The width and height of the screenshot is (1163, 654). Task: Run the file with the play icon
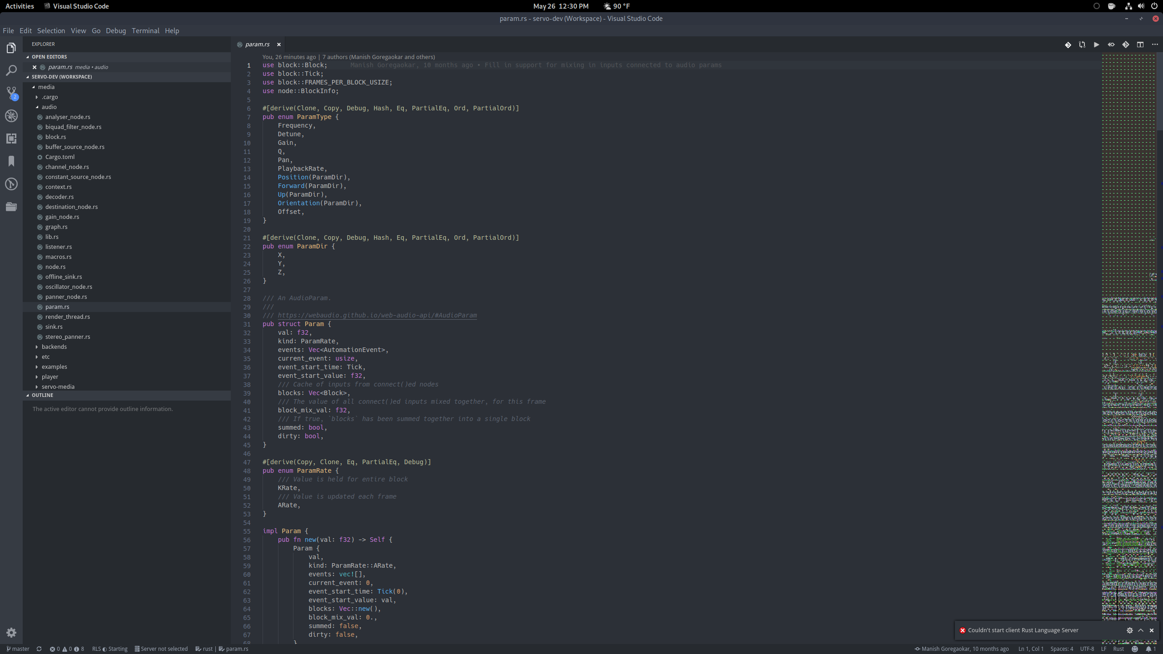[x=1096, y=44]
